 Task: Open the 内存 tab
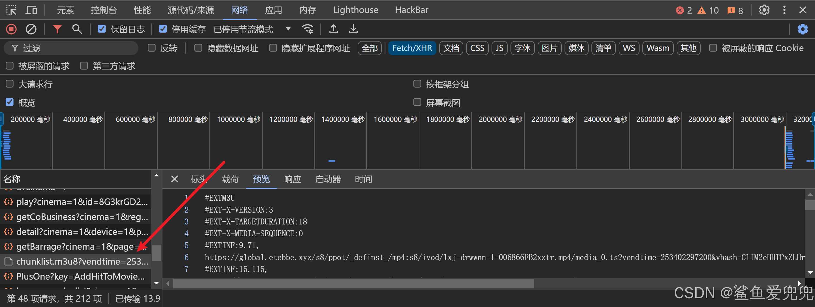click(308, 10)
